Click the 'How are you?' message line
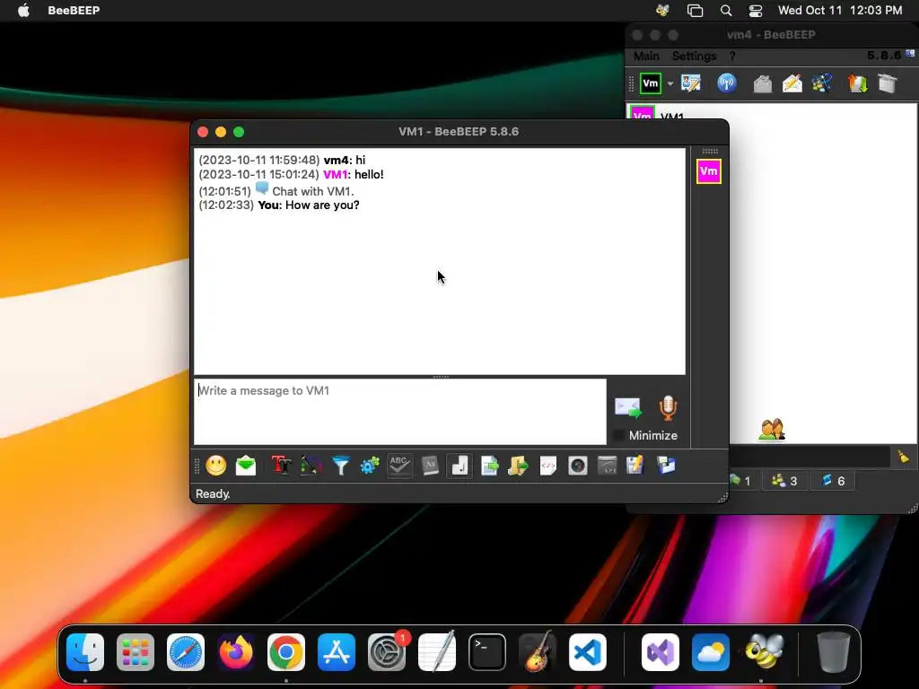 (x=279, y=205)
